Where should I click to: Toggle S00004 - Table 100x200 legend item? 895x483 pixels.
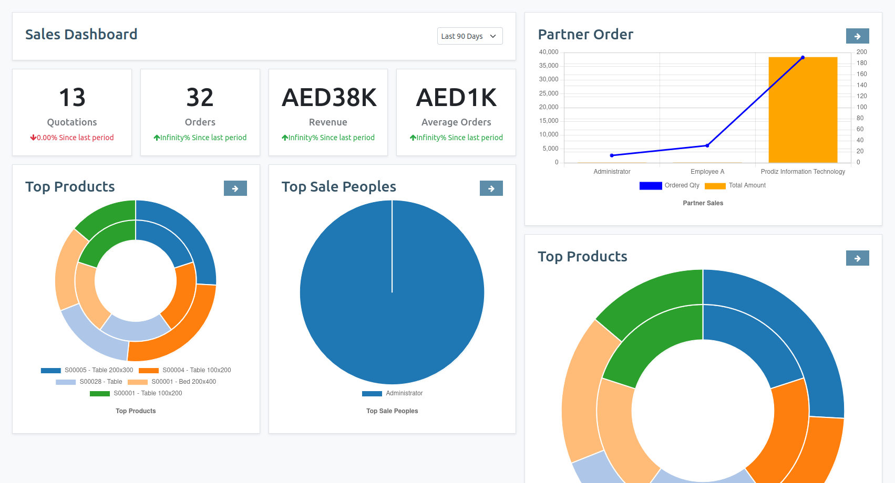(185, 370)
